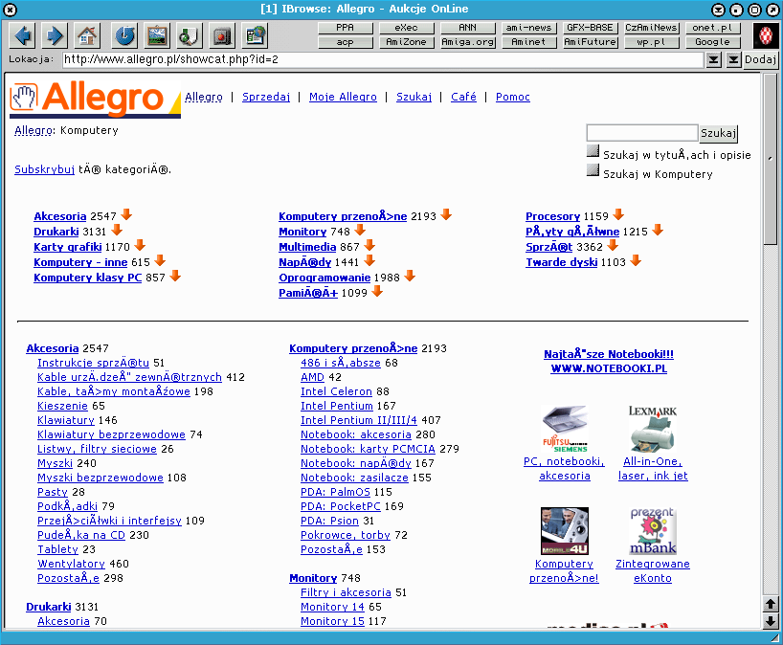
Task: Click the orange arrow after Komputery przenośne 2193
Action: tap(446, 214)
